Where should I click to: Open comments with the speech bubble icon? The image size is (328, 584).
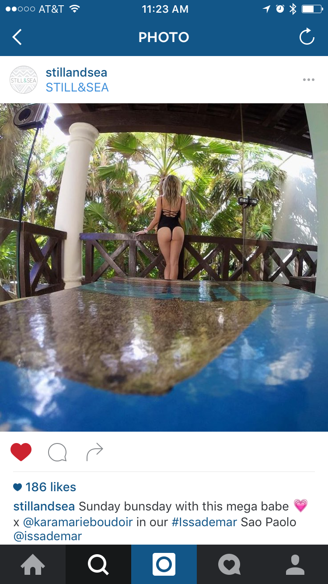[x=57, y=453]
